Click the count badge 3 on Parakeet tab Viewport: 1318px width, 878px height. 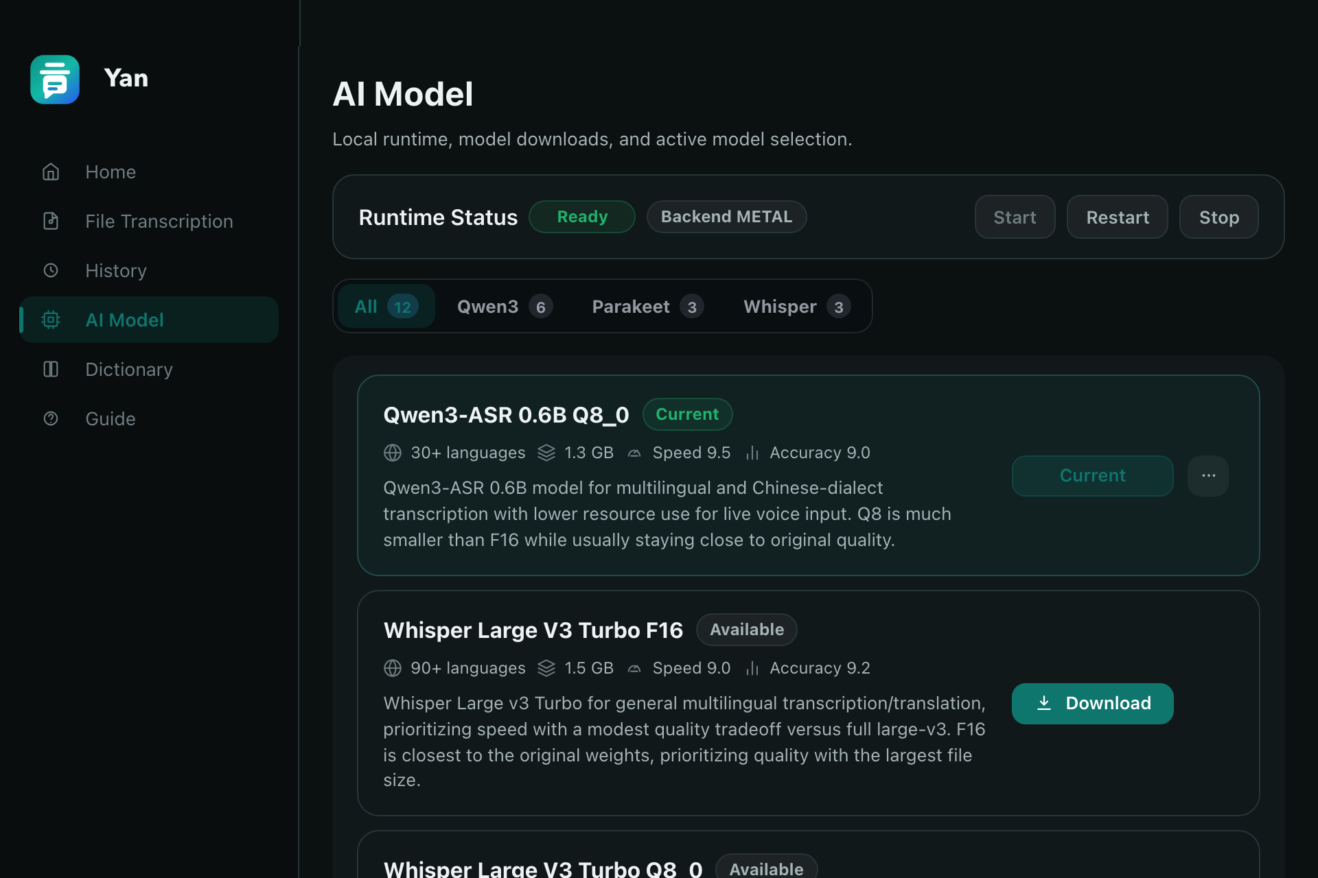[692, 307]
